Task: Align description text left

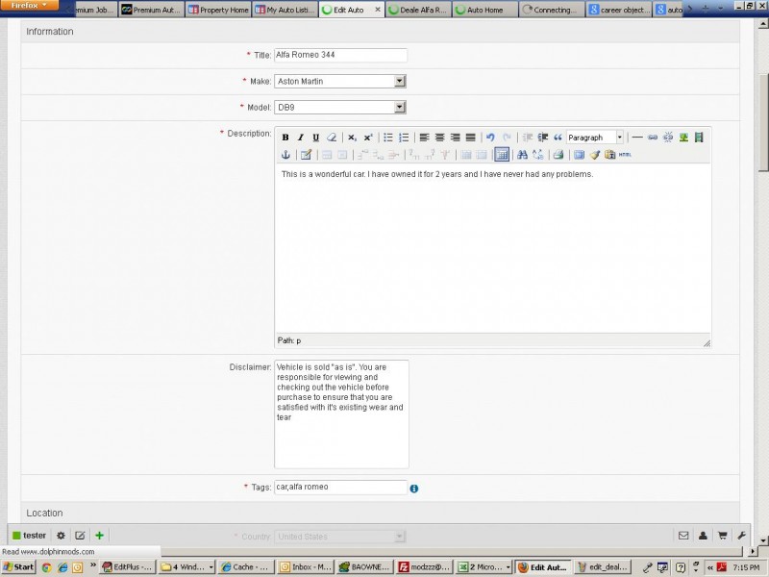Action: click(424, 138)
